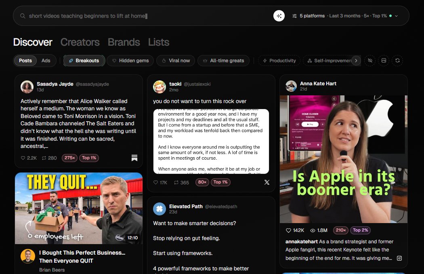Switch to the Creators tab
The image size is (424, 274).
(x=80, y=42)
